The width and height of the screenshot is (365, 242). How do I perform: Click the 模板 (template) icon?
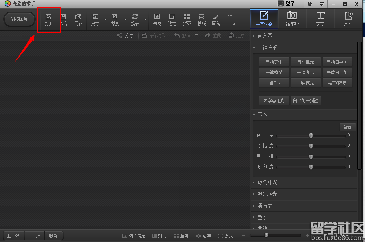tap(201, 20)
